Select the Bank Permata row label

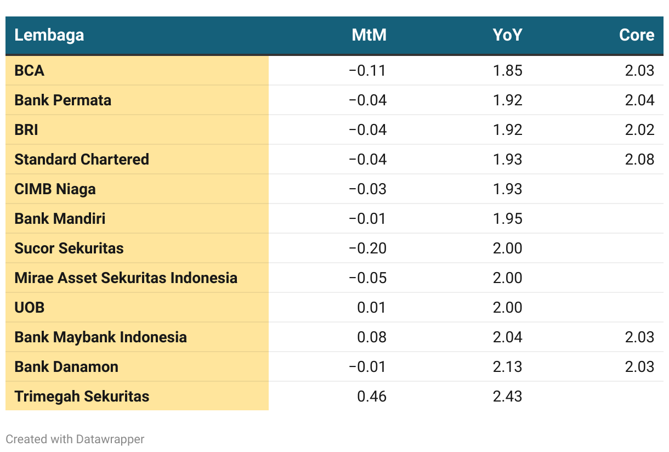tap(63, 100)
